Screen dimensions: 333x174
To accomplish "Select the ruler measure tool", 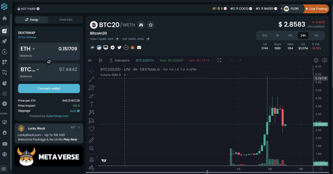I will [x=91, y=140].
